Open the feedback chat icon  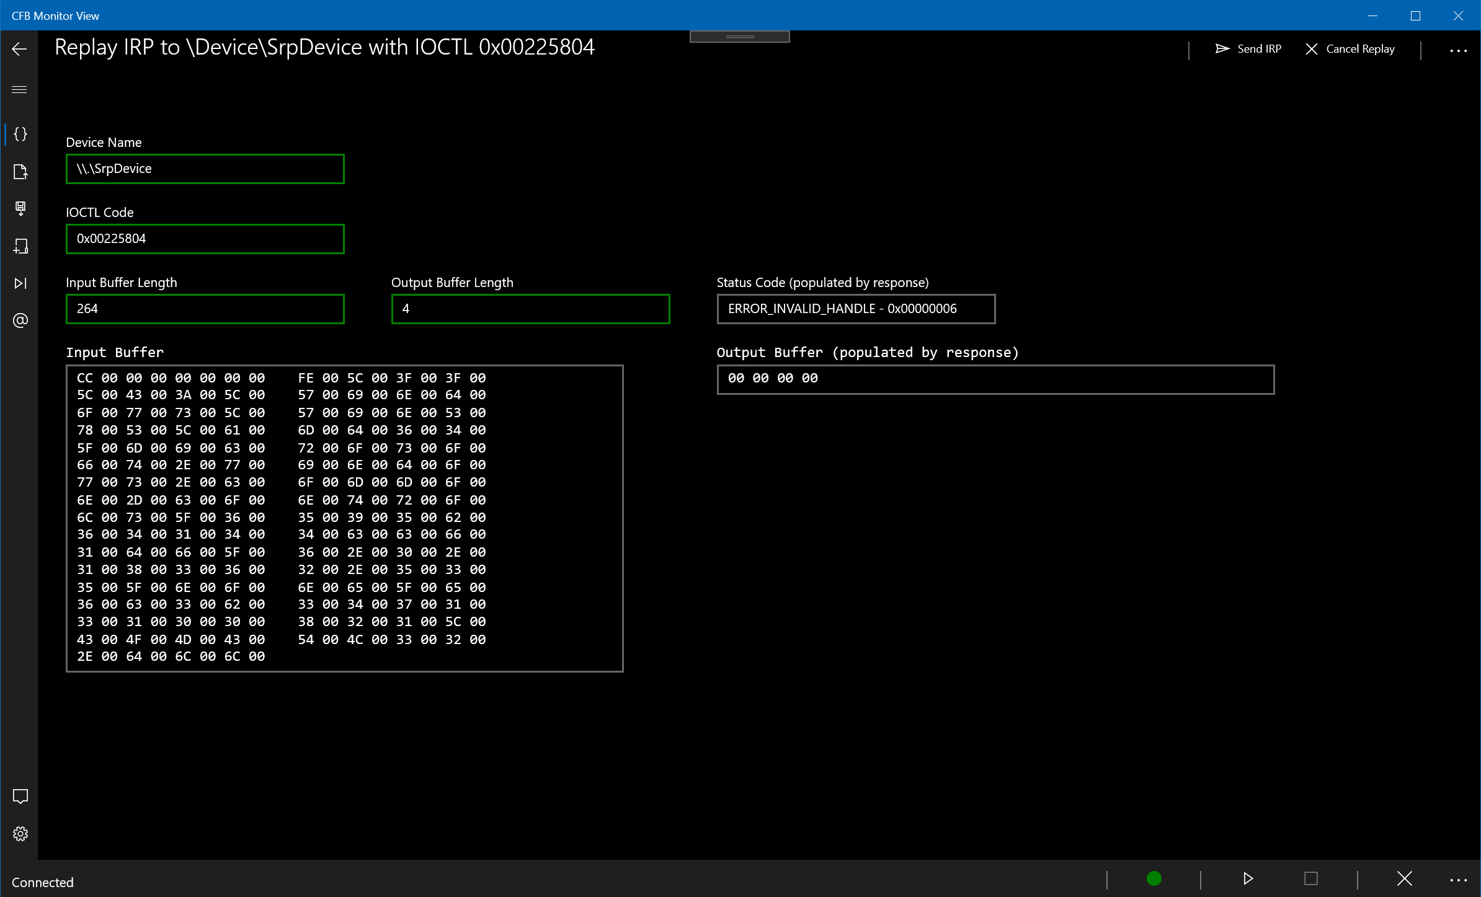click(x=20, y=796)
